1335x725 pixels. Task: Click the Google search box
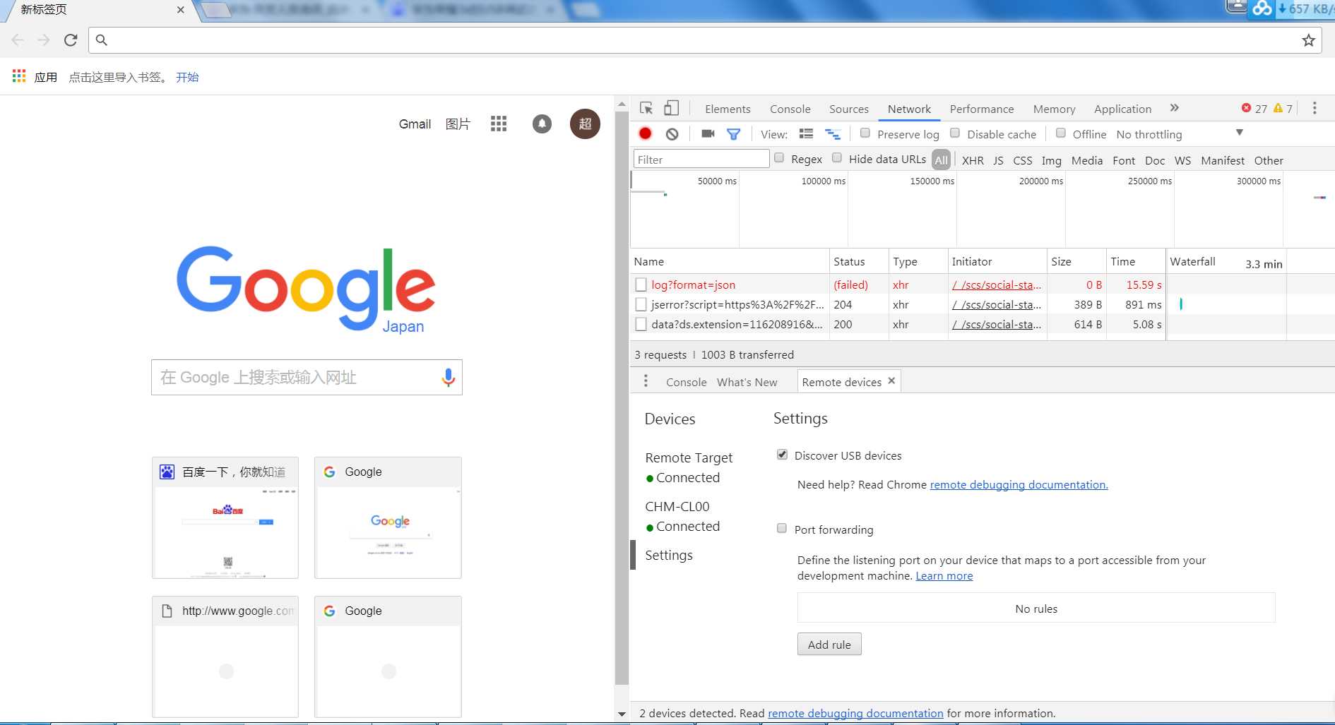306,378
